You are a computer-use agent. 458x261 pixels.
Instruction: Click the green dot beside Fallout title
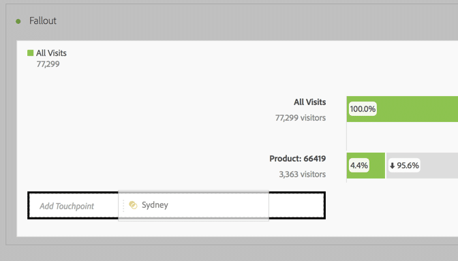coord(18,21)
